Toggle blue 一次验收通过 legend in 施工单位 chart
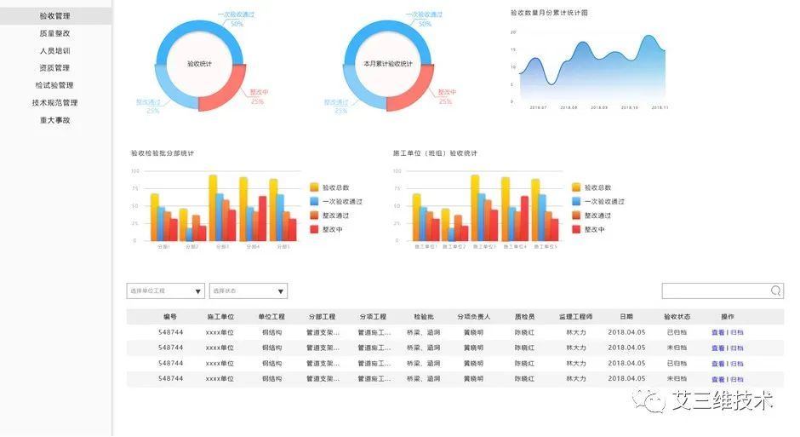 click(x=576, y=202)
